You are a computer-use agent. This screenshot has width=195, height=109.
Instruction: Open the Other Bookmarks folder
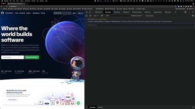[180, 9]
